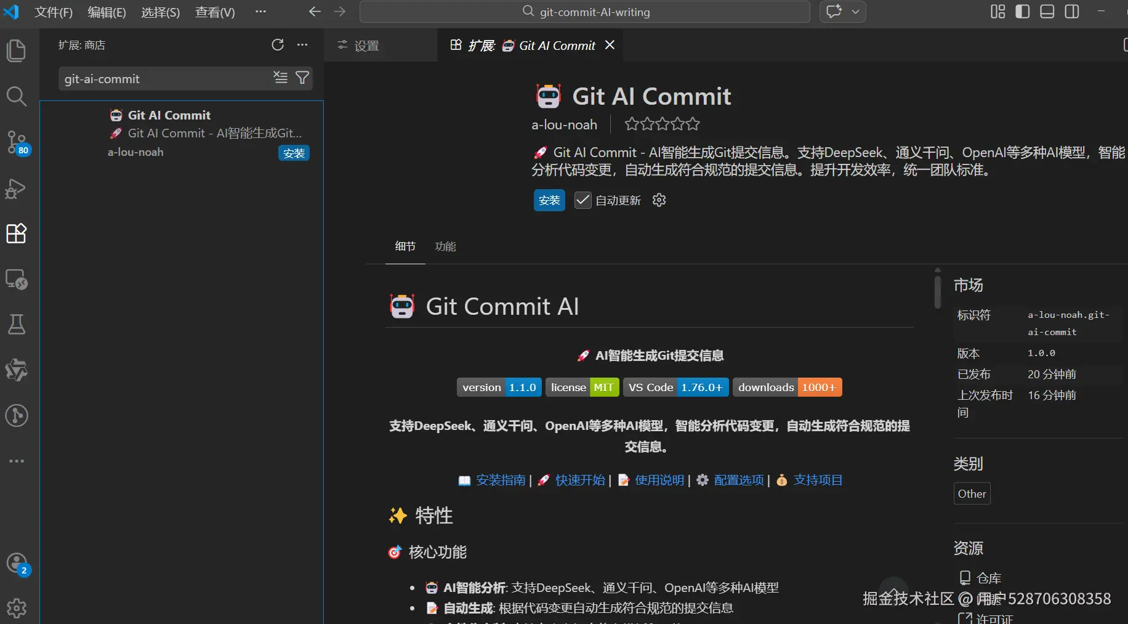Screen dimensions: 1128x624
Task: Expand the chat dropdown chevron in title bar
Action: (x=855, y=12)
